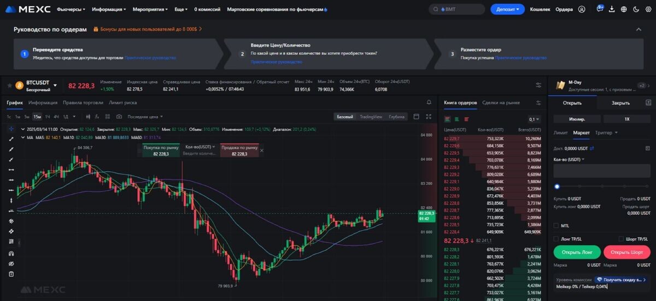Open the Информация header dropdown

tap(108, 9)
